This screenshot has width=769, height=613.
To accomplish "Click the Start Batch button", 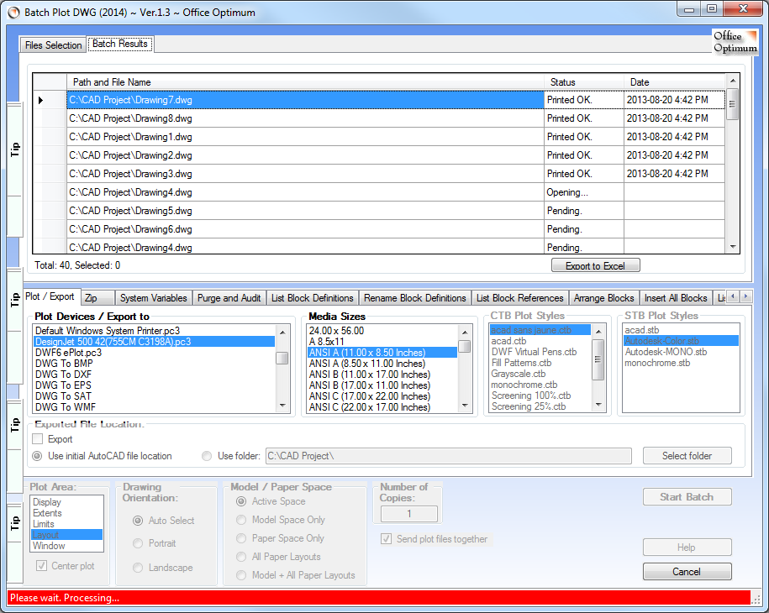I will pos(687,497).
